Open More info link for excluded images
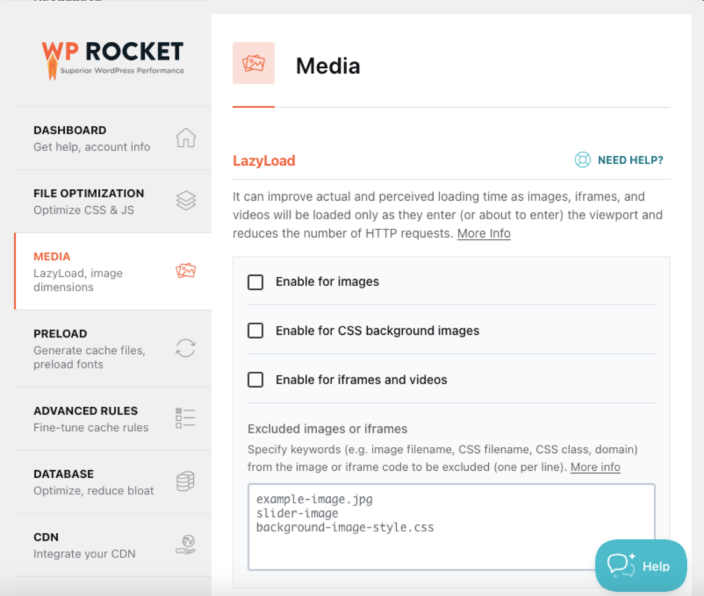This screenshot has width=704, height=596. coord(595,467)
